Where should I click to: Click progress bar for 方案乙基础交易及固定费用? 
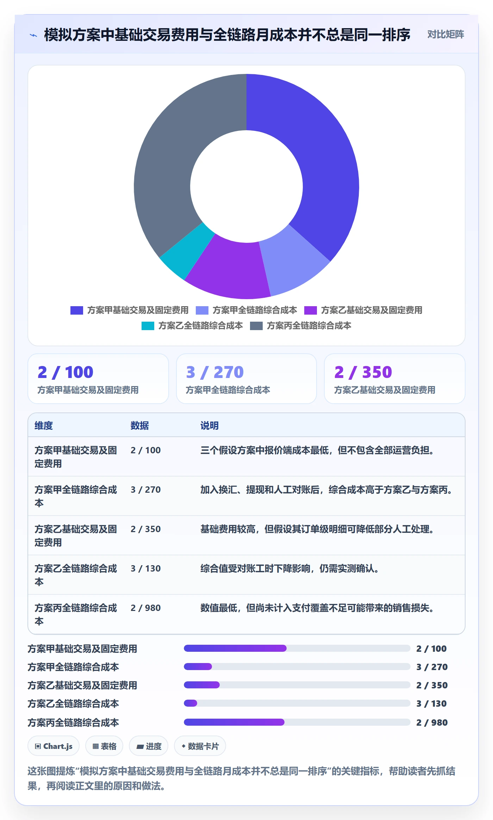tap(297, 685)
